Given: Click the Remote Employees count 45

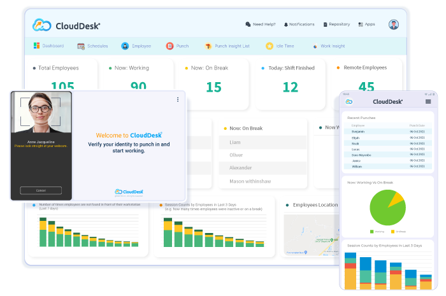Looking at the screenshot, I should [366, 87].
